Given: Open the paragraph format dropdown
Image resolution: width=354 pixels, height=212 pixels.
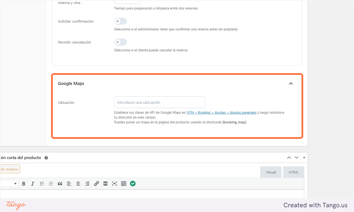Looking at the screenshot, I should (x=9, y=183).
